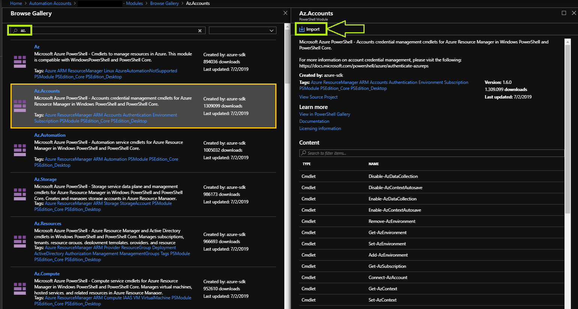The image size is (578, 309).
Task: Open Licensing information link
Action: coord(320,128)
